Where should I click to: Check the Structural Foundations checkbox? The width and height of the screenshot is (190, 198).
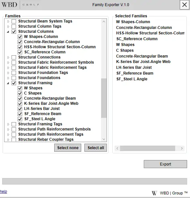14,78
